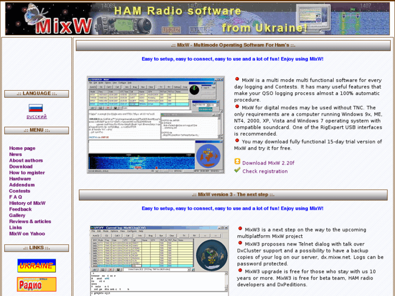
Task: Follow the Download MixW 2.20f link
Action: 268,163
